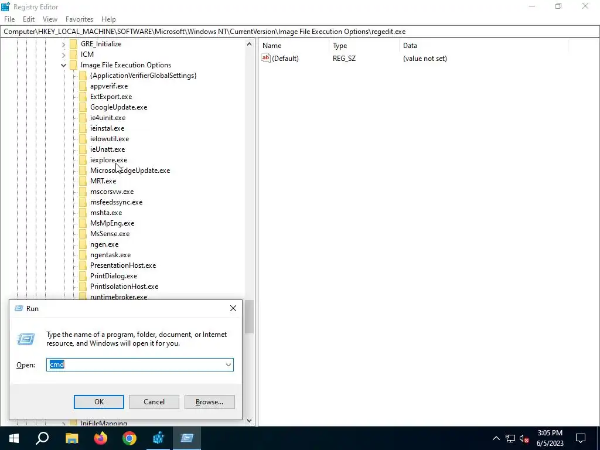Screen dimensions: 600x450
Task: Select the msfeedssync.exe key
Action: pos(117,202)
